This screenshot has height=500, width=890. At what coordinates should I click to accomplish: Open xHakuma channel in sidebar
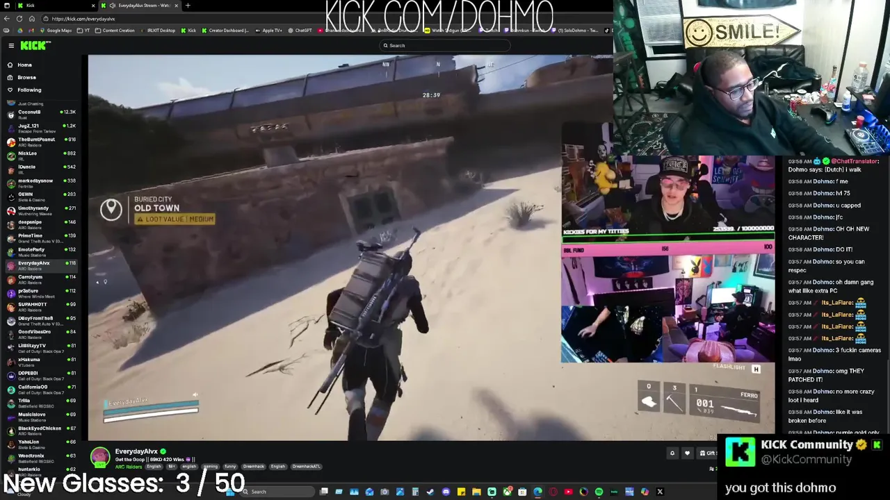click(x=42, y=361)
